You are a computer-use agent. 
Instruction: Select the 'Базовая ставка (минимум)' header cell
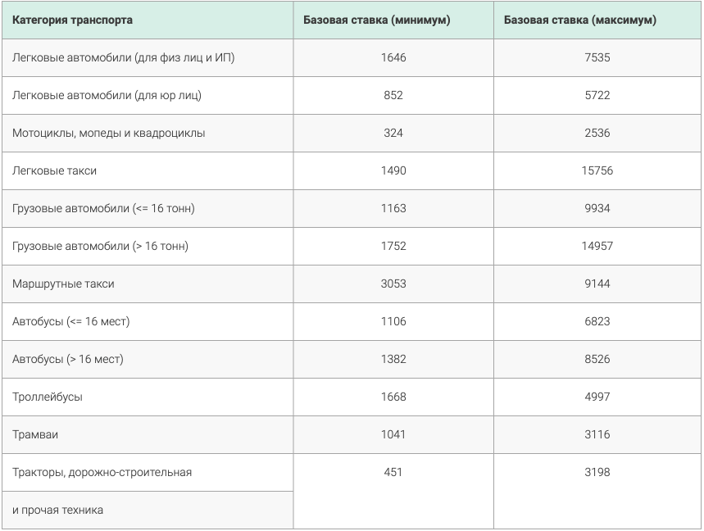[393, 20]
